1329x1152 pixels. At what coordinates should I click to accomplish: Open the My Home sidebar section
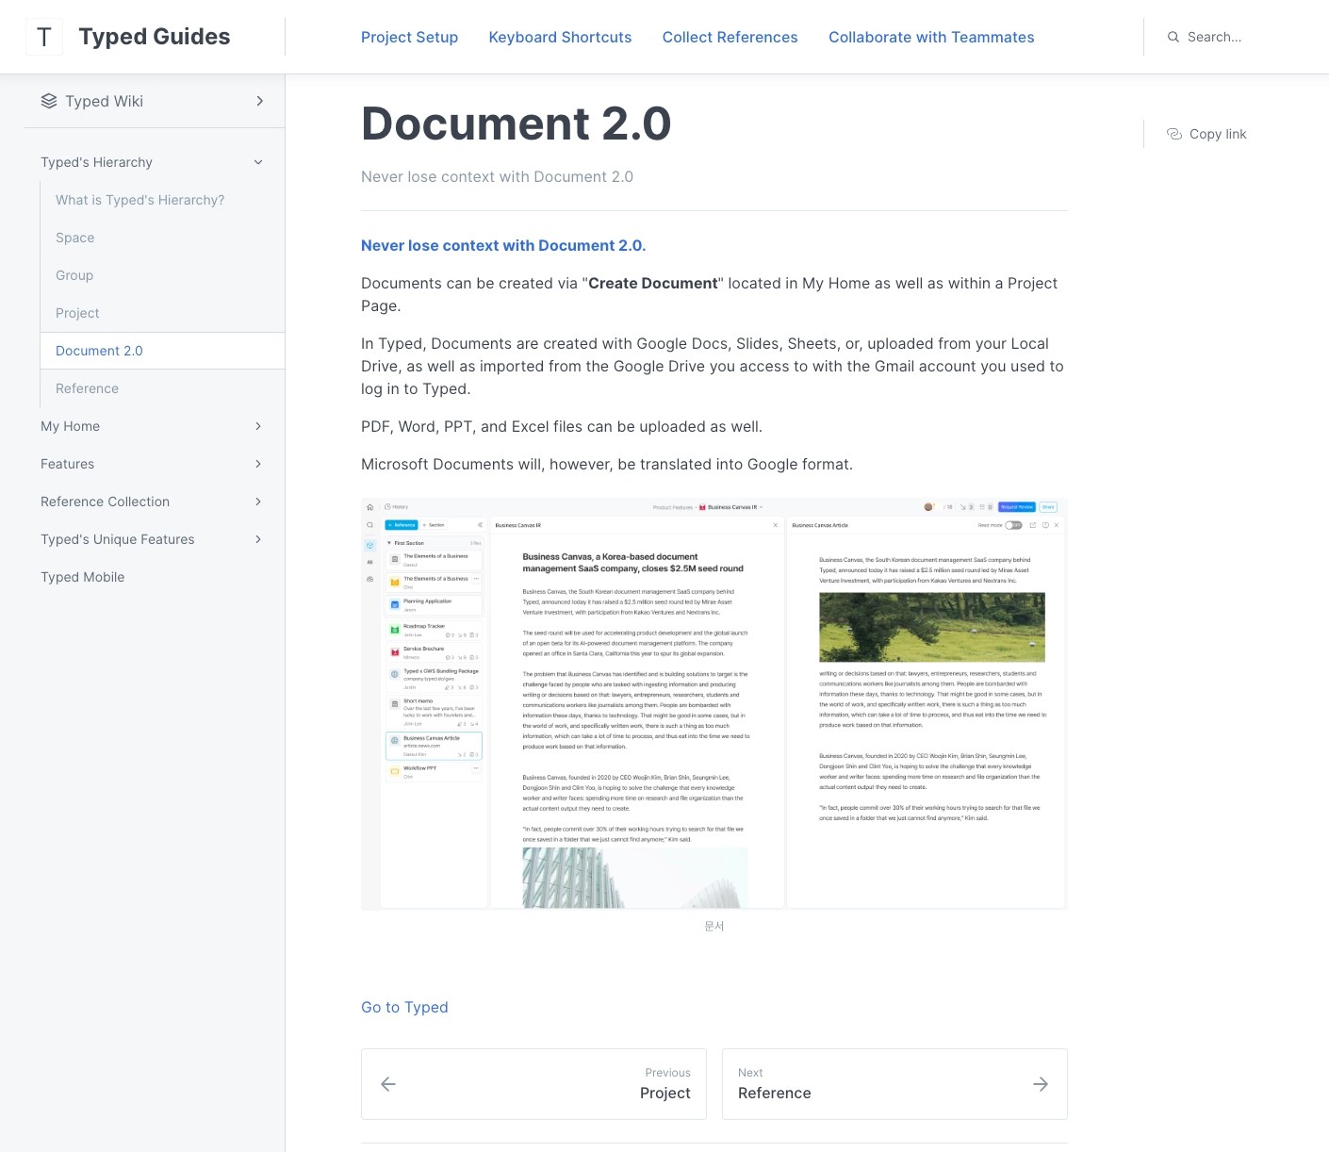[x=70, y=426]
